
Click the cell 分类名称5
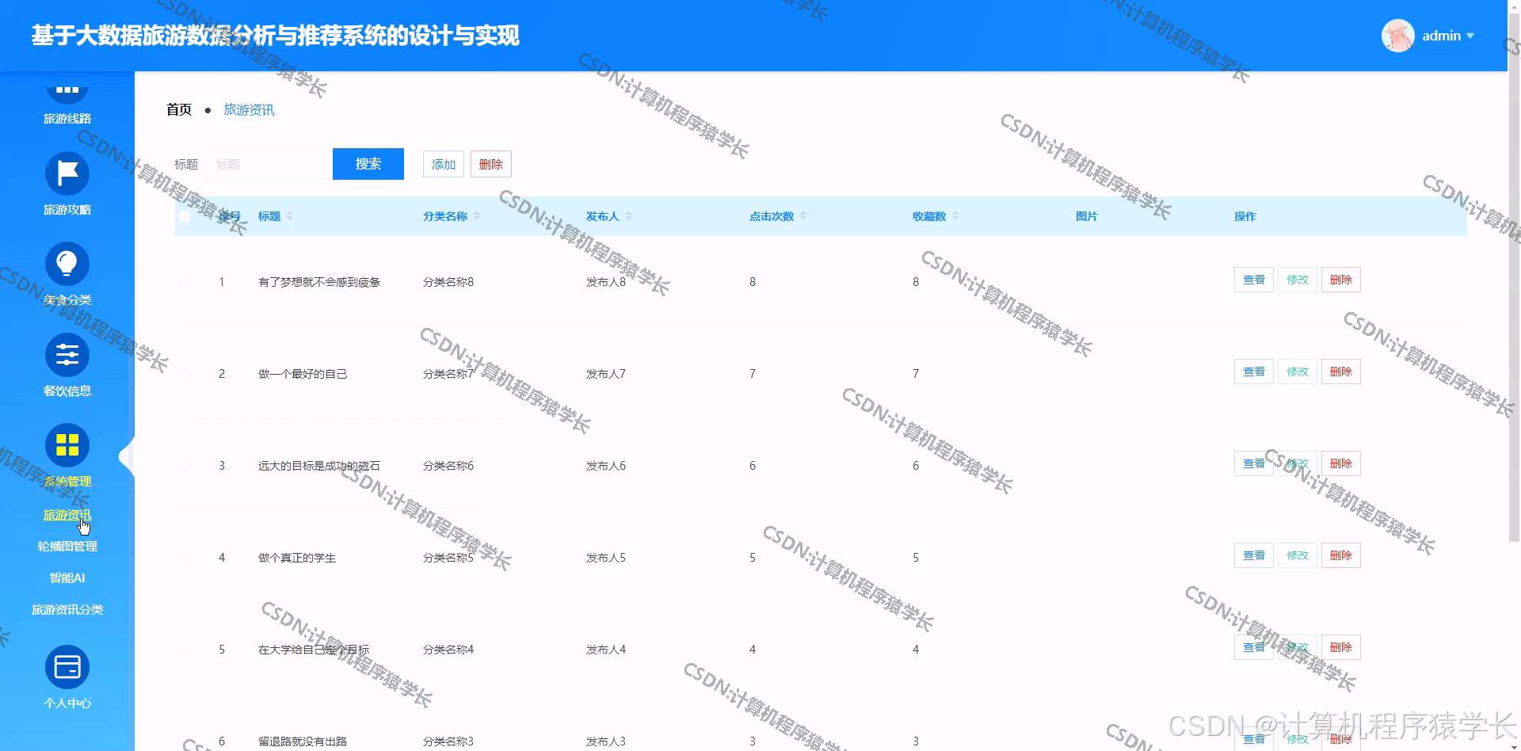448,558
